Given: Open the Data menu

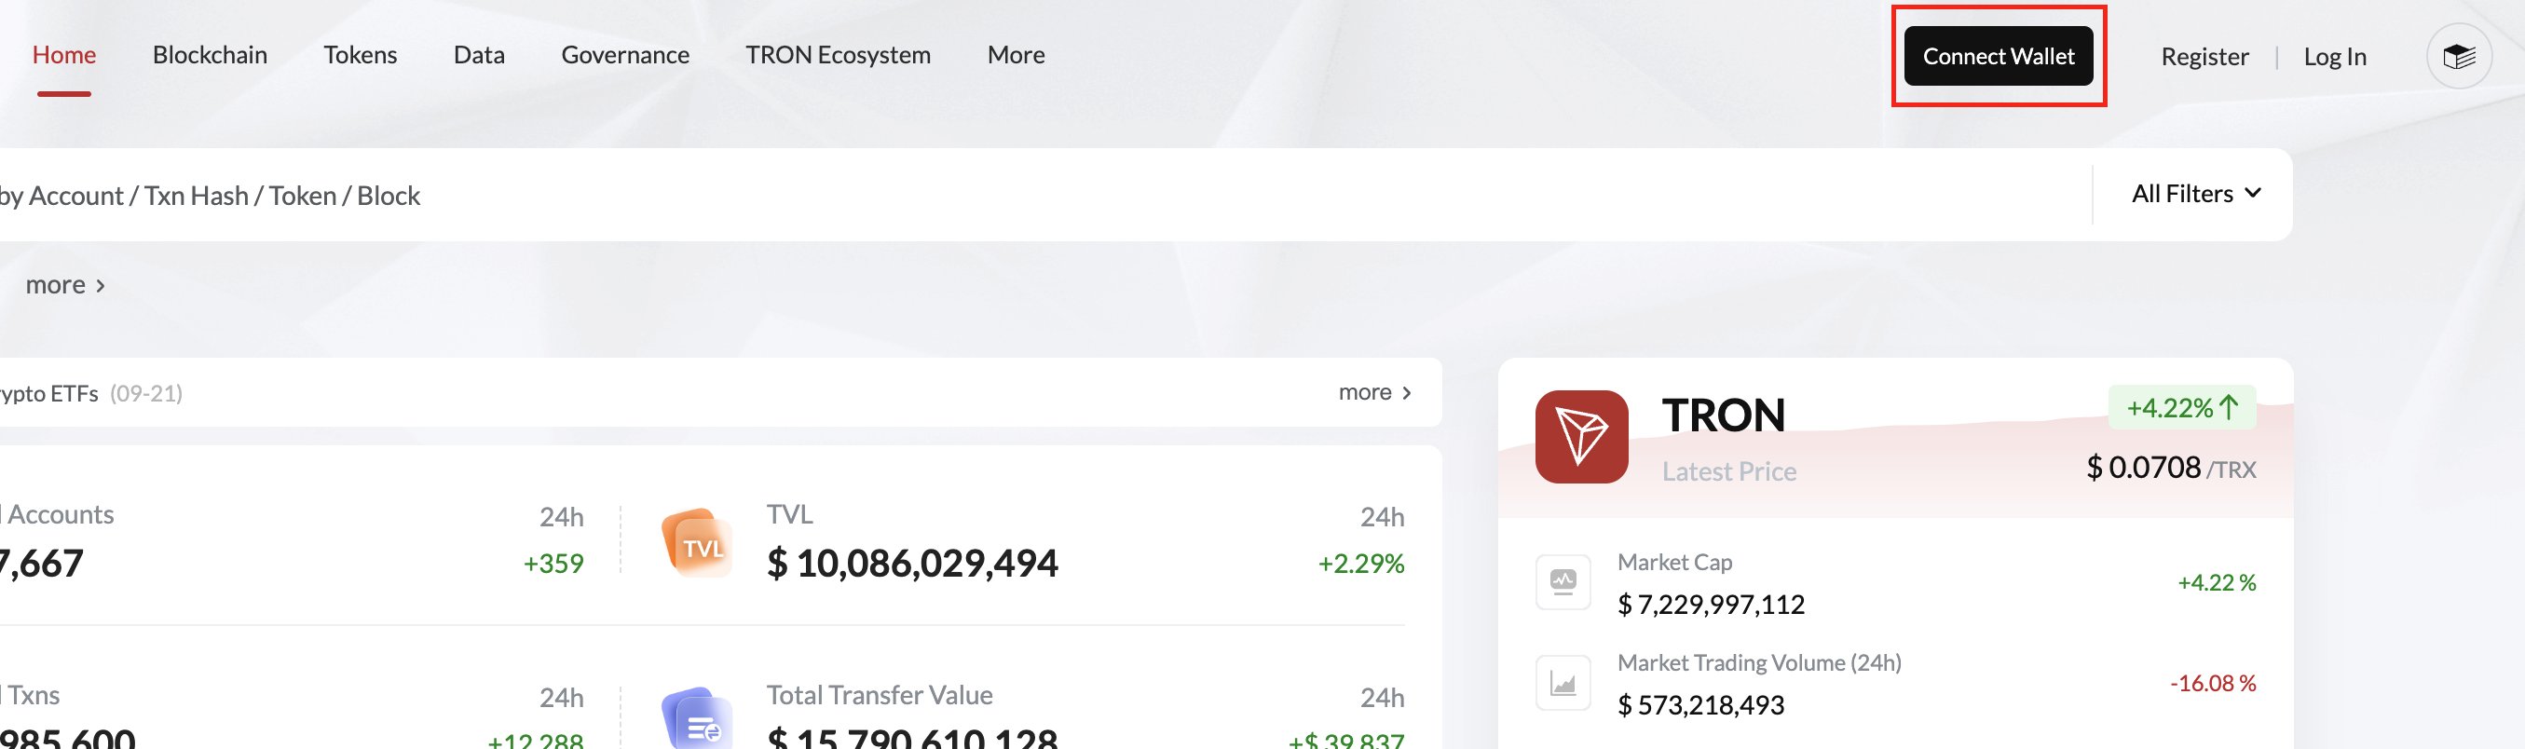Looking at the screenshot, I should (x=478, y=55).
